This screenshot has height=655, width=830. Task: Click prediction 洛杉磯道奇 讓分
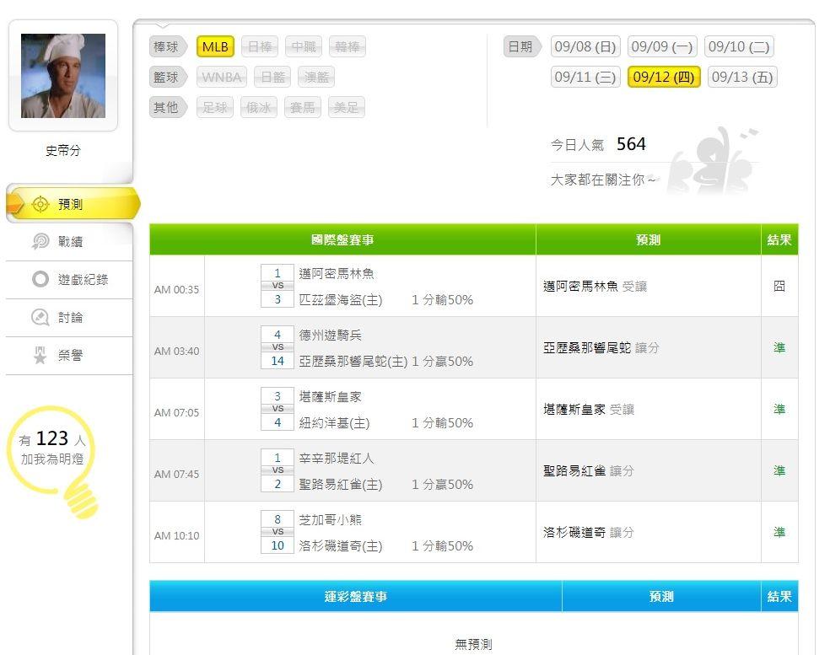589,532
